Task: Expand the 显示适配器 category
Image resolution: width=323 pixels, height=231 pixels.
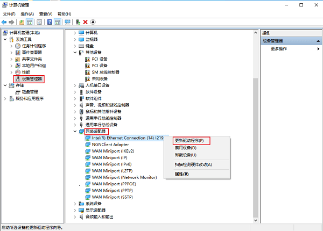Action: (x=75, y=210)
